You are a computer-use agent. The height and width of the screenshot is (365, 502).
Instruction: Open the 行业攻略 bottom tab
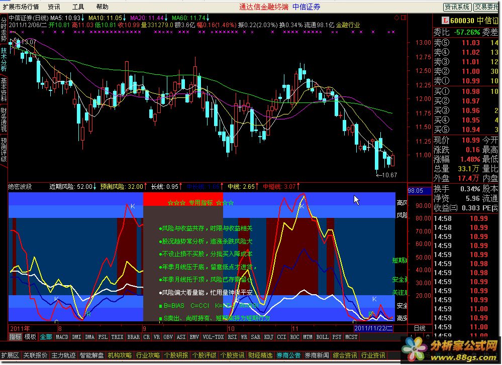click(148, 355)
